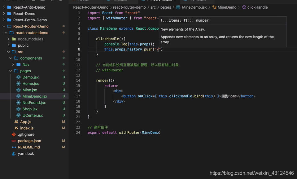This screenshot has width=297, height=179.
Task: Click the method cube icon before clickHandle breadcrumb
Action: coord(244,7)
